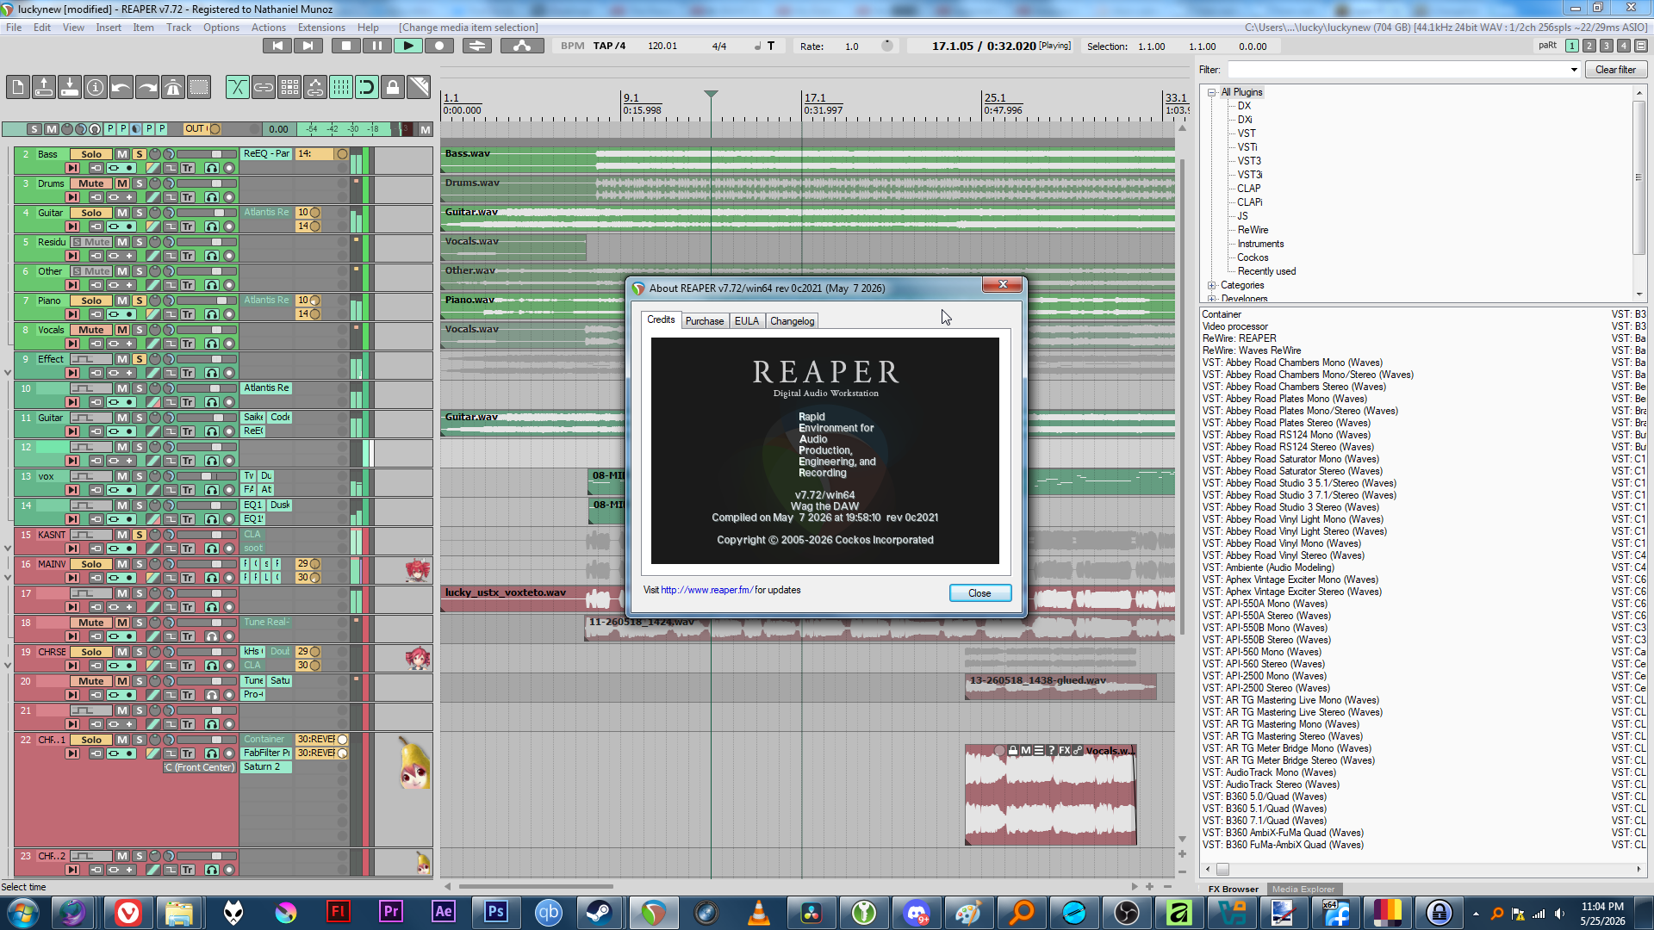Viewport: 1654px width, 930px height.
Task: Select CLAP in plugin tree
Action: pos(1248,189)
